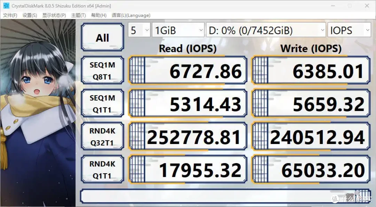The image size is (376, 207).
Task: Click the 5659.32 write result
Action: point(311,103)
